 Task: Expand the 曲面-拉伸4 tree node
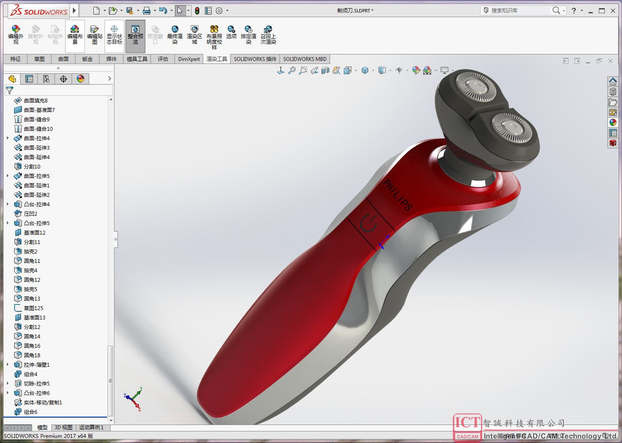[8, 138]
